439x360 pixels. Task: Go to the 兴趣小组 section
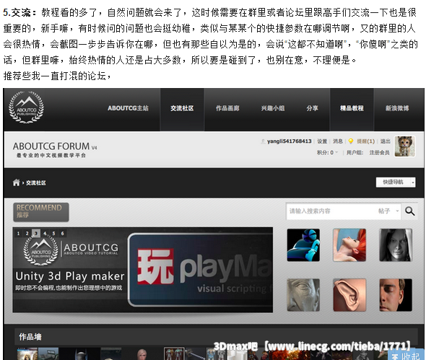(x=273, y=108)
